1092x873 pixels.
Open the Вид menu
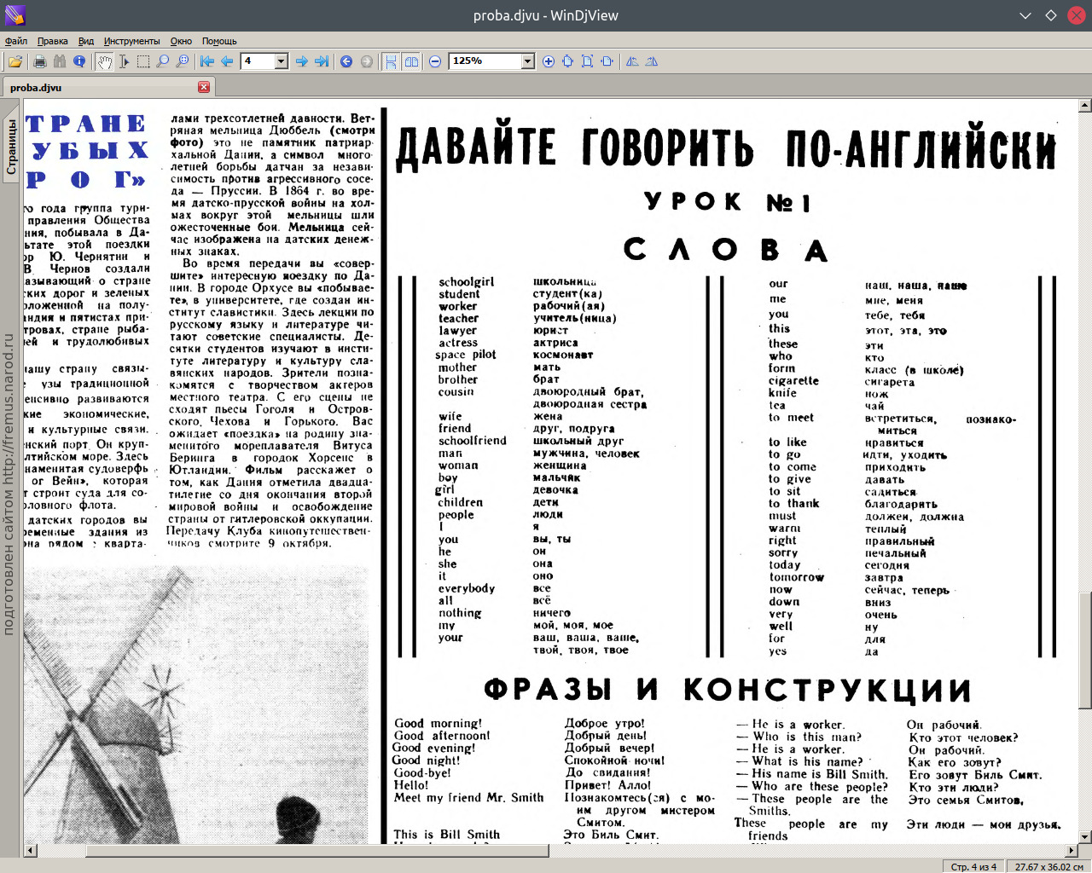(x=86, y=41)
